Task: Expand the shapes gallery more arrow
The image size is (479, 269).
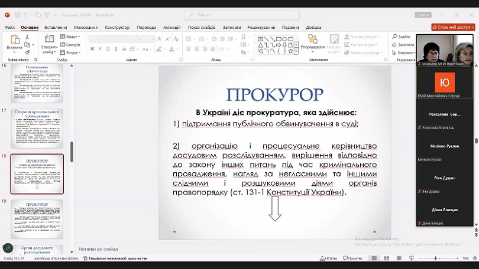Action: click(x=296, y=52)
